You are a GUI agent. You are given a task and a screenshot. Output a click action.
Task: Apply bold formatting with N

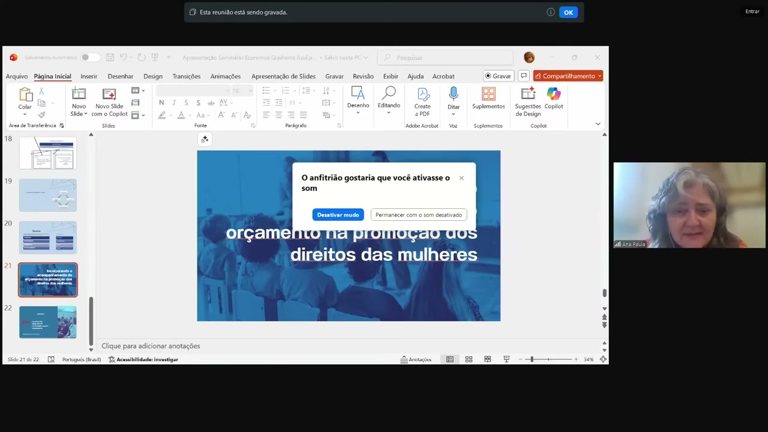(x=161, y=103)
